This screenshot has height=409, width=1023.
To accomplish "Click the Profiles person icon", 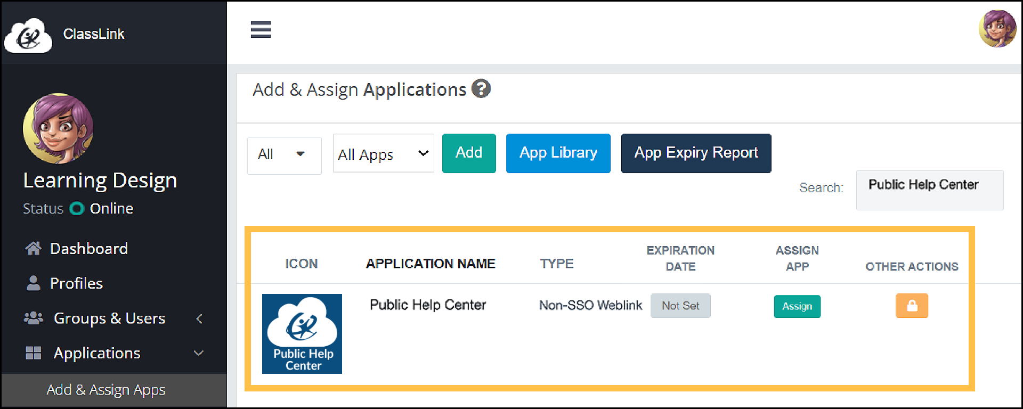I will coord(33,283).
